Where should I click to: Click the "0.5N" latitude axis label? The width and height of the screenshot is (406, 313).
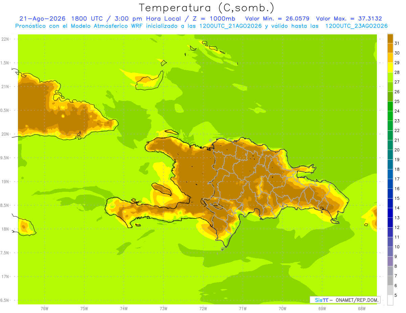5,110
